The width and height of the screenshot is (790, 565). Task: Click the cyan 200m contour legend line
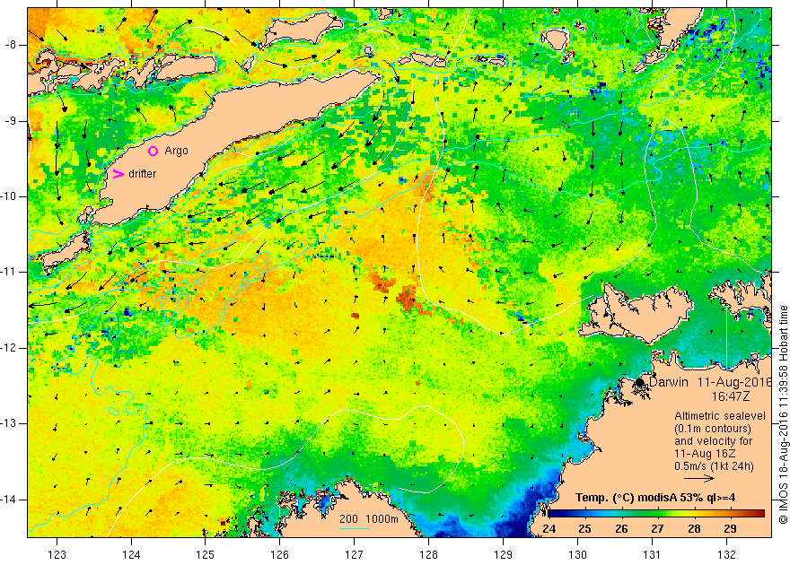pyautogui.click(x=355, y=528)
